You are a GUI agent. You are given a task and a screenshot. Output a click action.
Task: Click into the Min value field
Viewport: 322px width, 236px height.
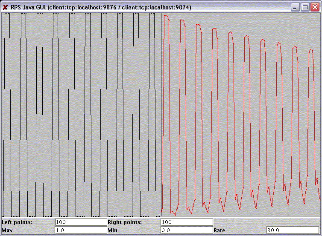(187, 230)
